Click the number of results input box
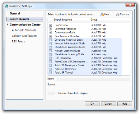 [x=51, y=93]
